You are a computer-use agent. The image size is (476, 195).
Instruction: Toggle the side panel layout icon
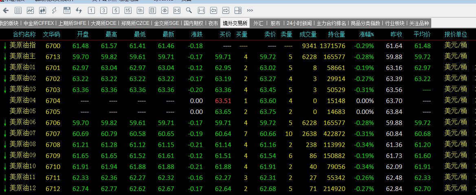(x=238, y=11)
